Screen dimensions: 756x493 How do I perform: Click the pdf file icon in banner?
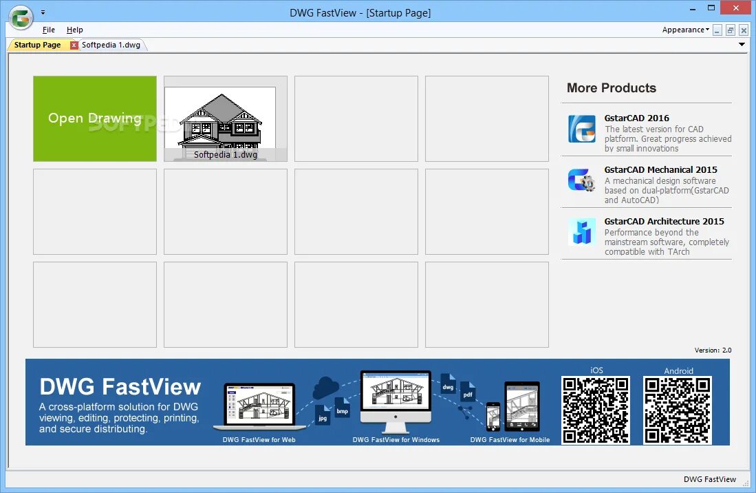click(468, 391)
